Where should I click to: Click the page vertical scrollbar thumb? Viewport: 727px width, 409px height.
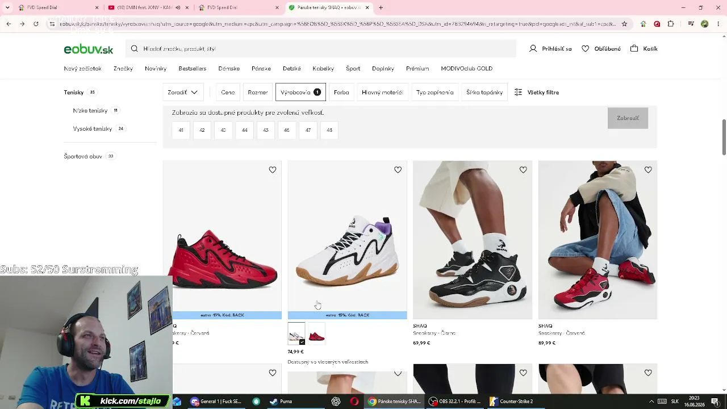click(724, 137)
